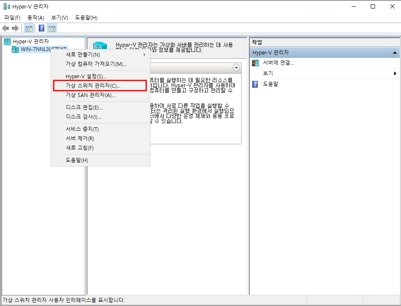Close the Hyper-V 관리자 window
The width and height of the screenshot is (401, 306).
pyautogui.click(x=392, y=6)
